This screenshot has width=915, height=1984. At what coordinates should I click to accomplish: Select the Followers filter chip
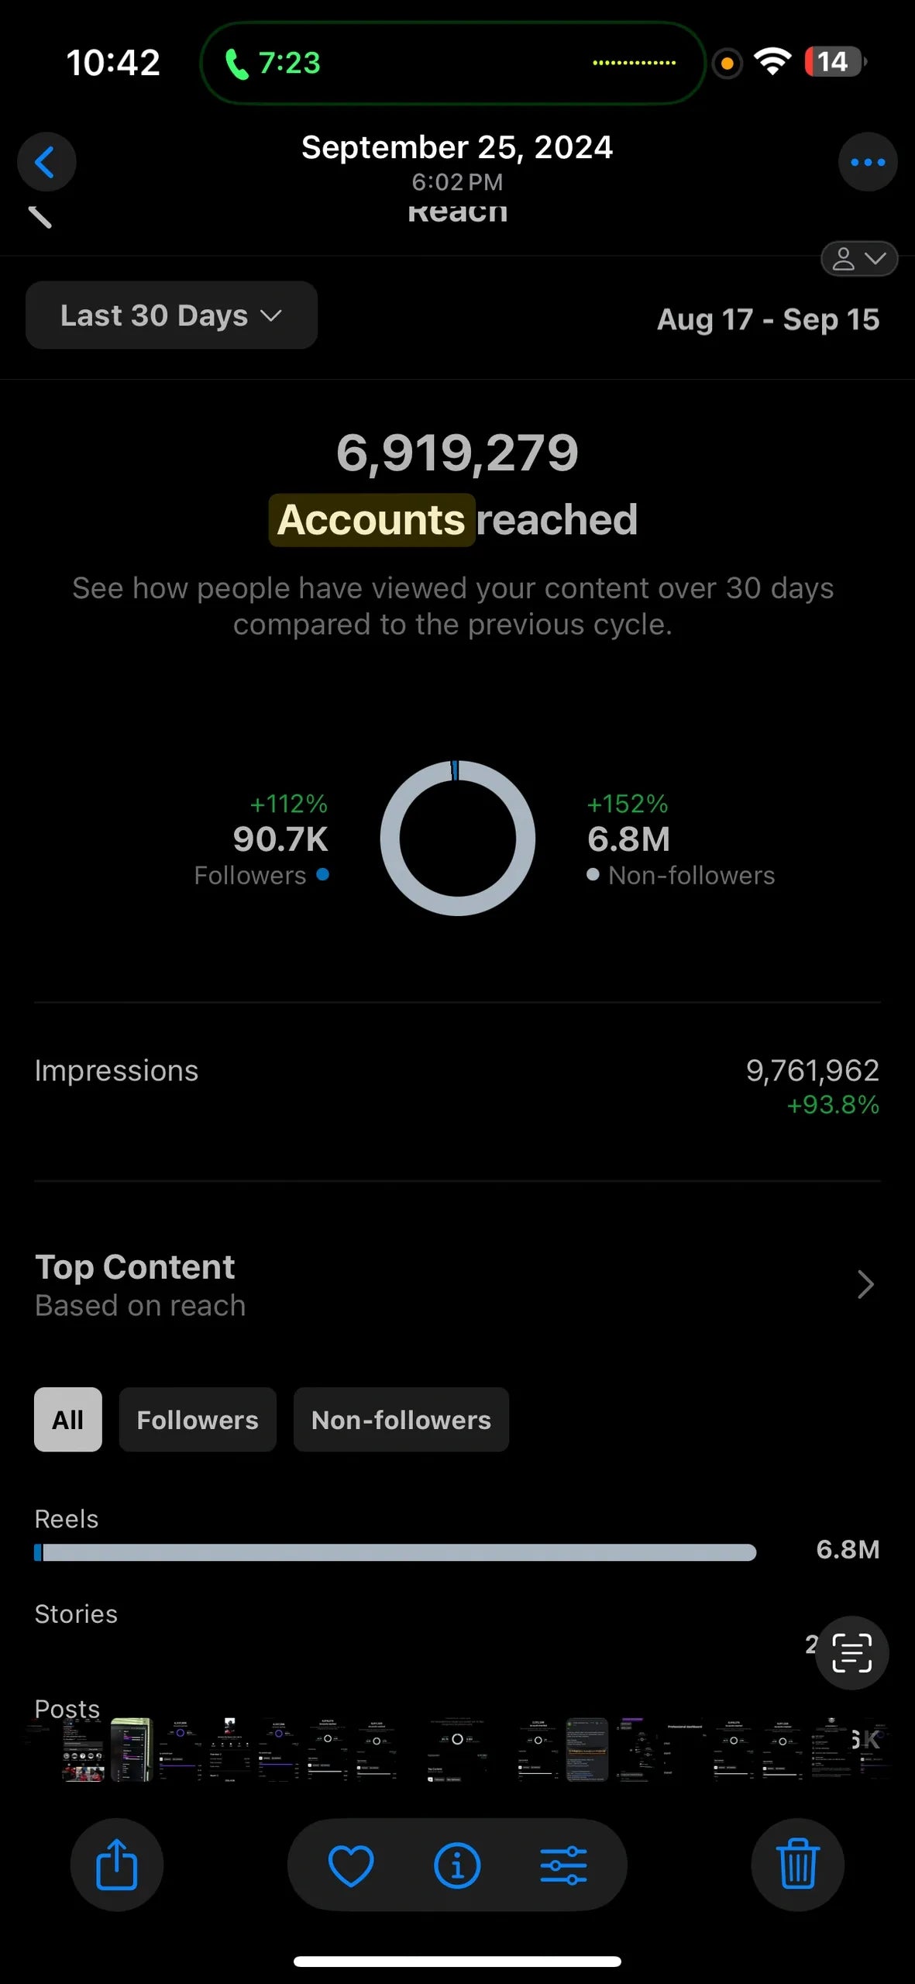pyautogui.click(x=198, y=1419)
